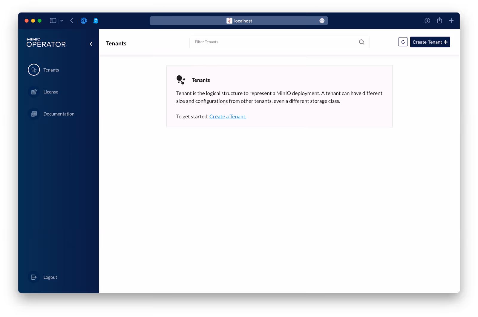Collapse the Operator sidebar with the chevron
This screenshot has height=317, width=478.
point(91,44)
